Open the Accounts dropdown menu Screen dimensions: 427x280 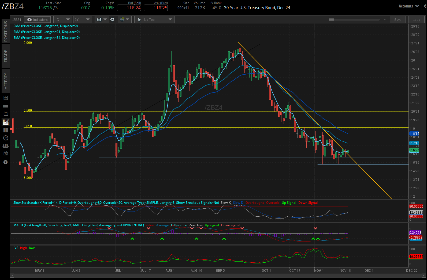[409, 6]
